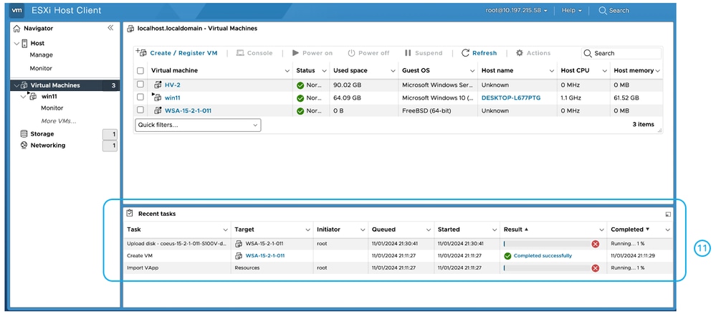Image resolution: width=716 pixels, height=317 pixels.
Task: Sort by the Completed column header
Action: click(x=630, y=230)
